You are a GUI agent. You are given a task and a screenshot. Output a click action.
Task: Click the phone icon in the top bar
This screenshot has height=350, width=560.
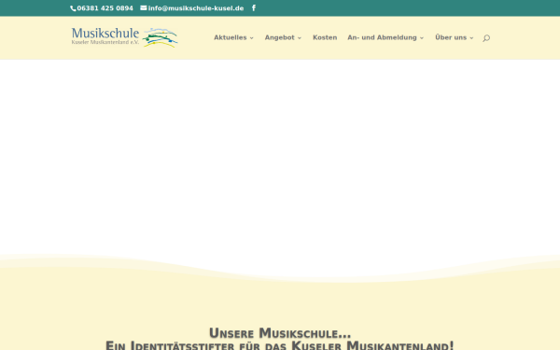point(73,8)
